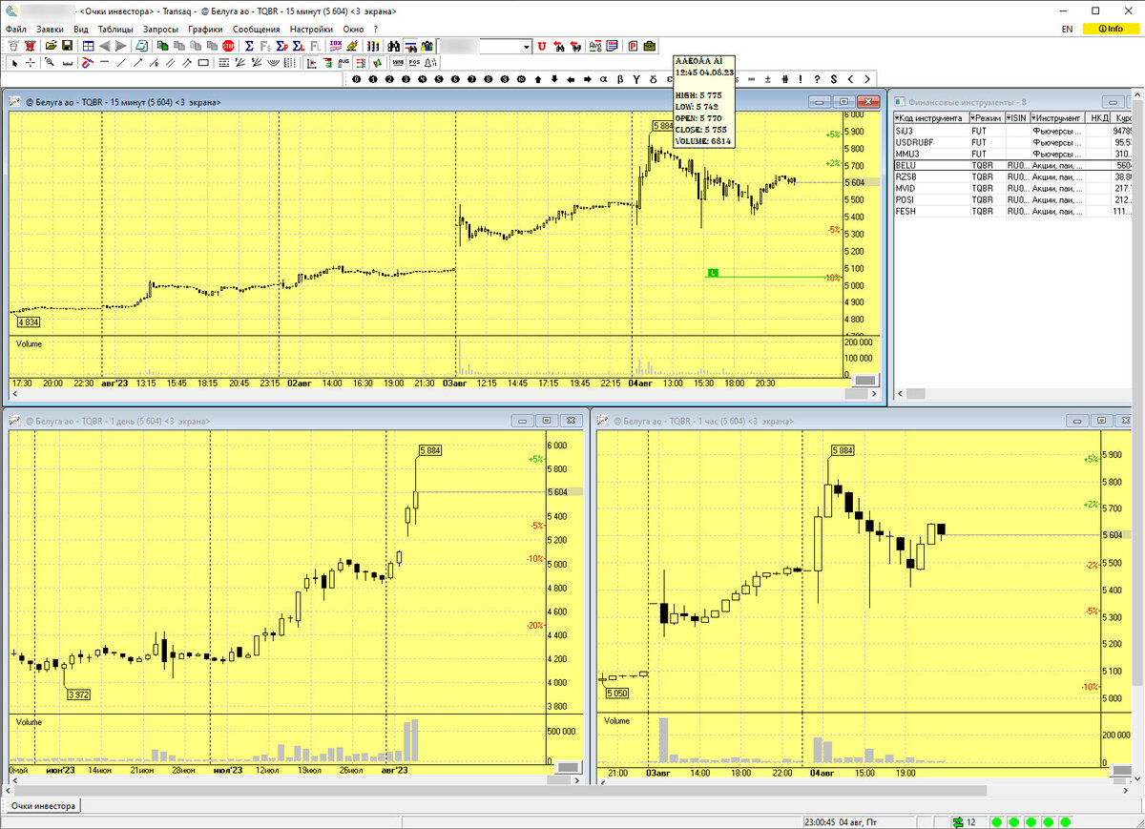Click the yellow Info button
The height and width of the screenshot is (829, 1145).
(1111, 29)
